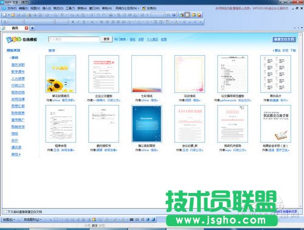Viewport: 304px width, 230px height.
Task: Click the Italic formatting icon
Action: (x=78, y=22)
